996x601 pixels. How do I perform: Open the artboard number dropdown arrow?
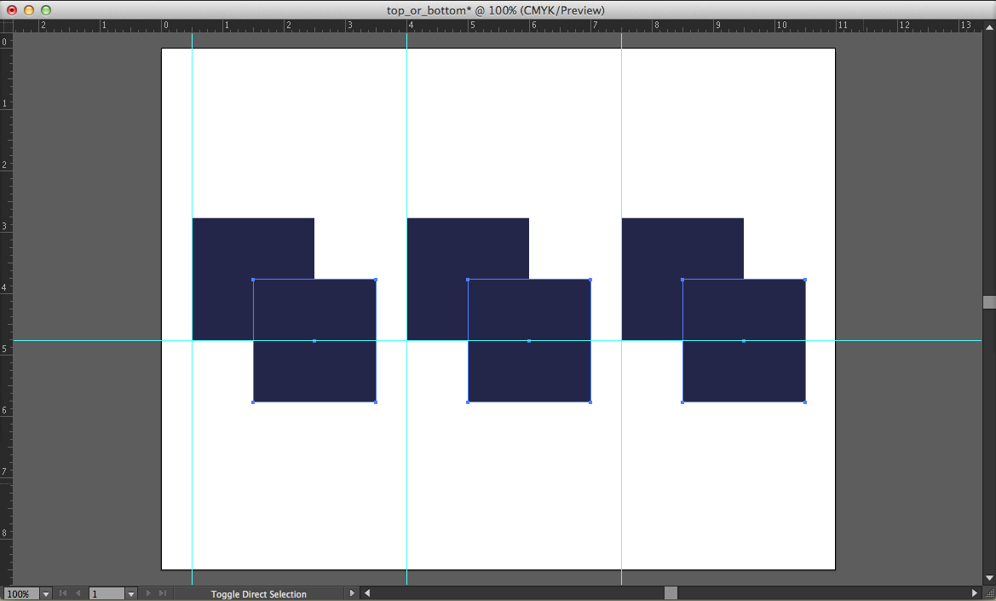130,594
